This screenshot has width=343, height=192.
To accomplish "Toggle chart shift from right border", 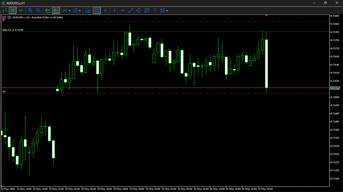I will pos(56,11).
